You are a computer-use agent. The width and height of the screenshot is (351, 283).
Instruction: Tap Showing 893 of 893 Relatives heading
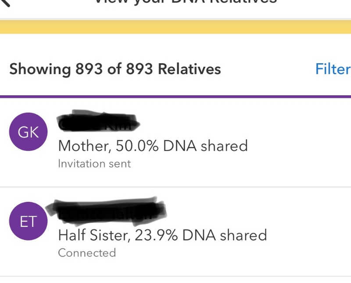pyautogui.click(x=115, y=69)
